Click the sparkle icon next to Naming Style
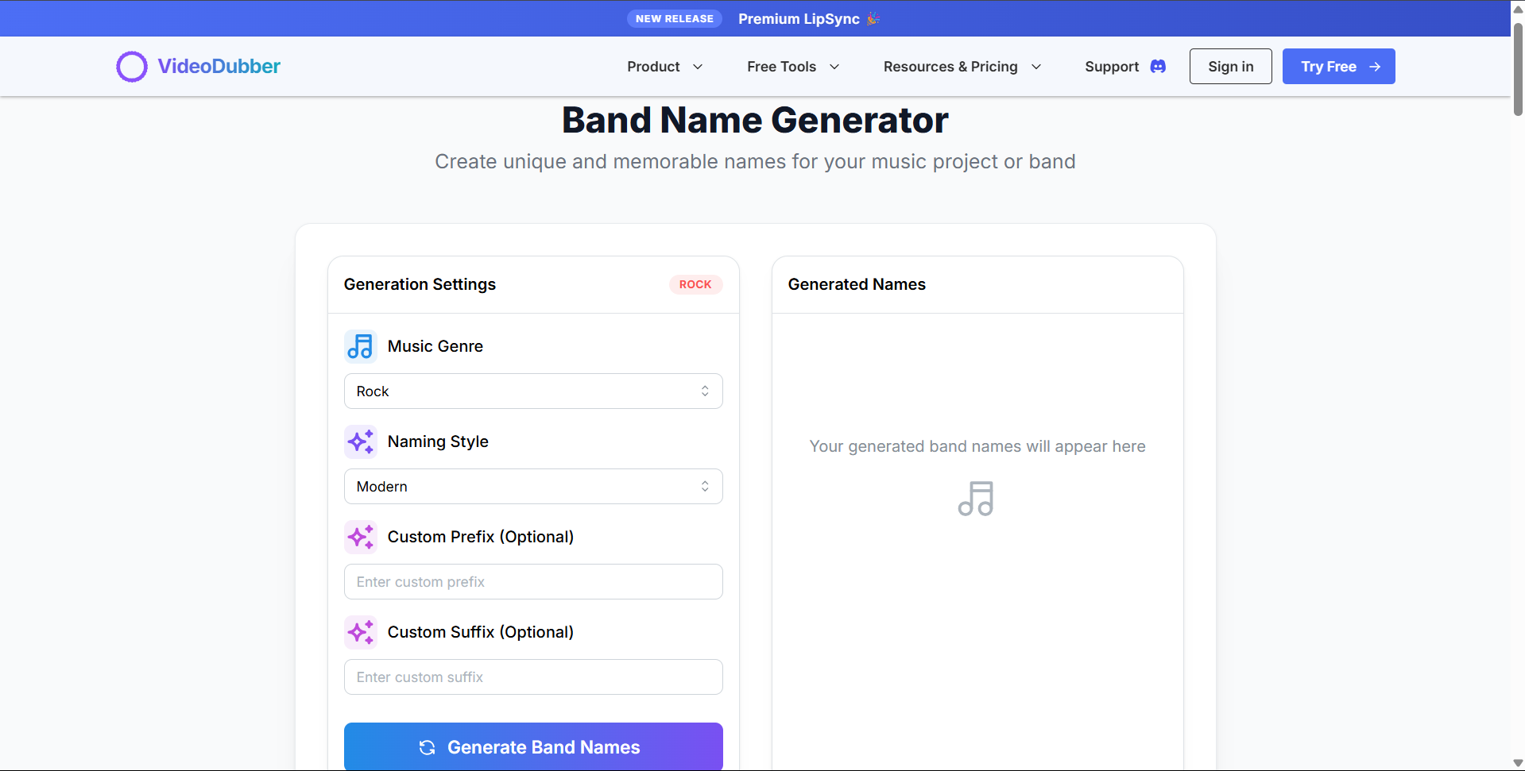 (360, 441)
